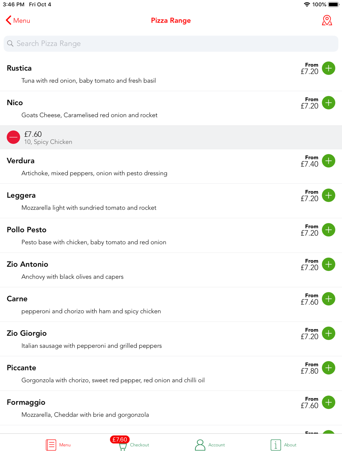
Task: Switch to the Menu tab
Action: pyautogui.click(x=58, y=445)
